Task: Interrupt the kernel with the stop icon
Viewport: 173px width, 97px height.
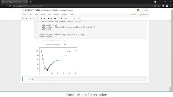Action: point(55,19)
